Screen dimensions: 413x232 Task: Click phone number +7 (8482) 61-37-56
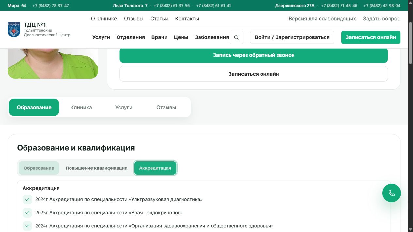pyautogui.click(x=172, y=6)
